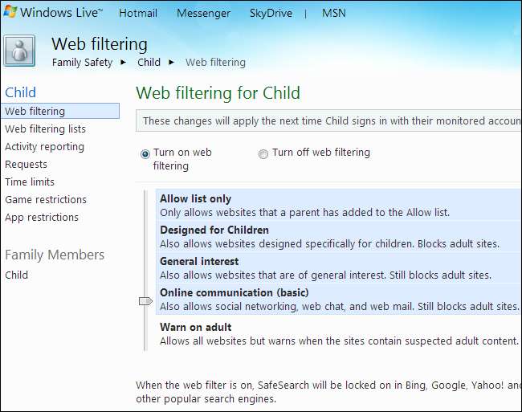Screen dimensions: 522x412
Task: Click the Family Safety profile avatar icon
Action: pyautogui.click(x=19, y=51)
